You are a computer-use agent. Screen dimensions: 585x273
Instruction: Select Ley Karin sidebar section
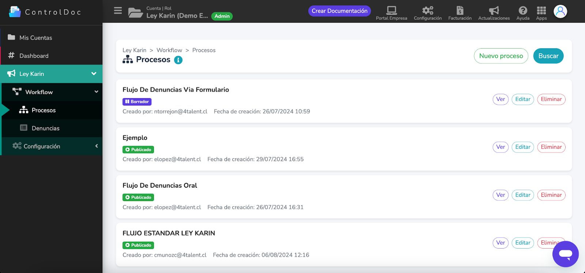pos(51,74)
